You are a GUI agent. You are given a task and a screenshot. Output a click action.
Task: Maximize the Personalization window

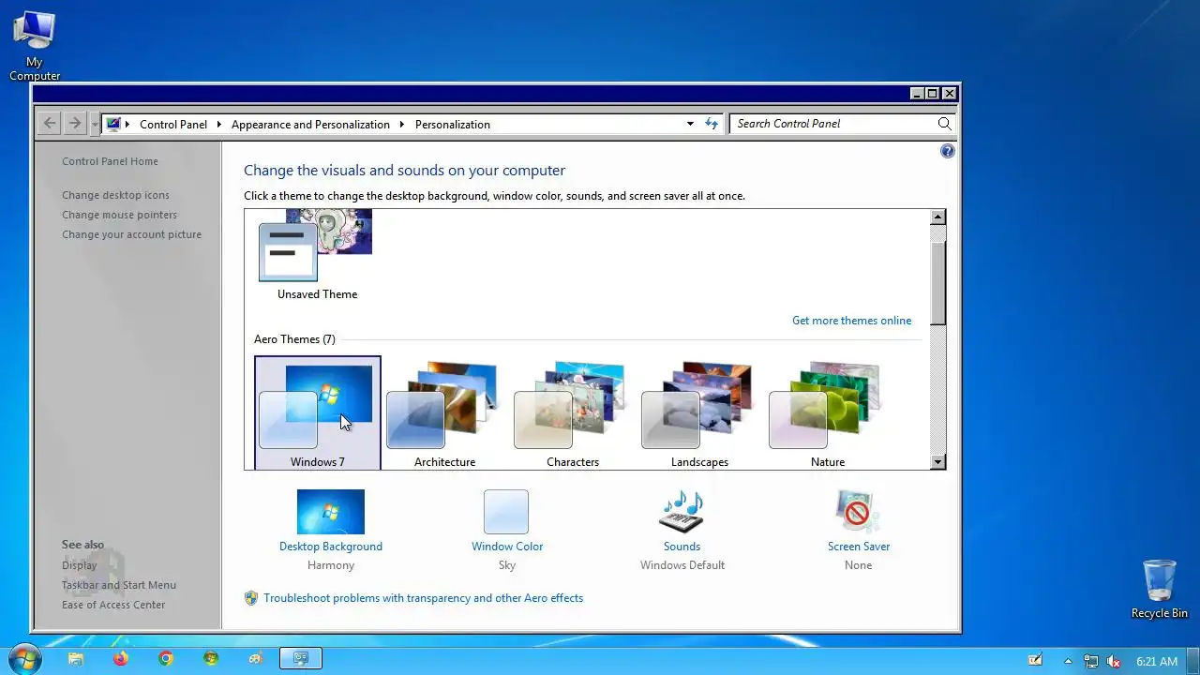[x=933, y=94]
